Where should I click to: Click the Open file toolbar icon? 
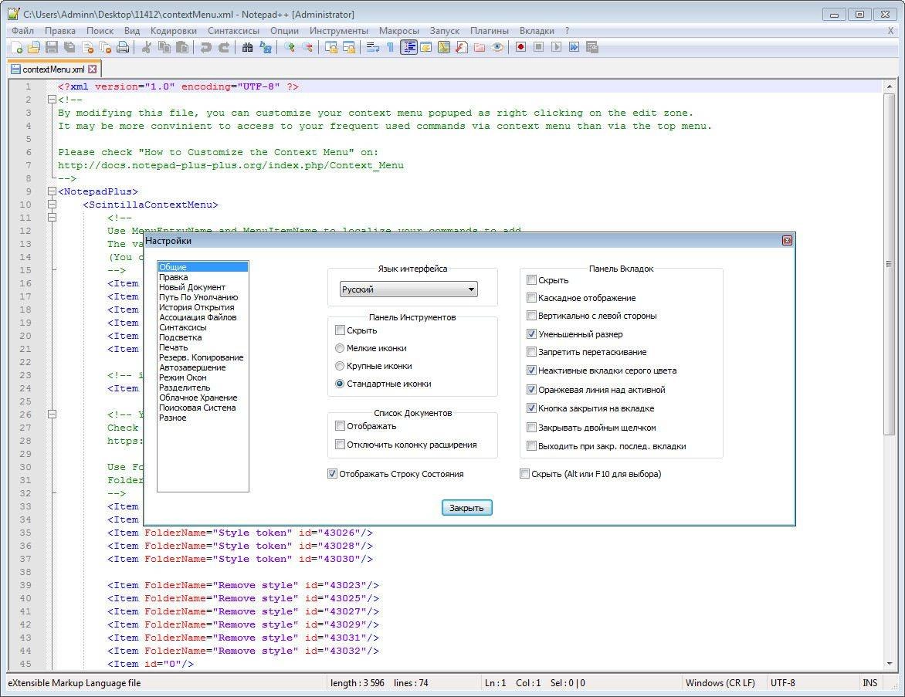(x=34, y=47)
